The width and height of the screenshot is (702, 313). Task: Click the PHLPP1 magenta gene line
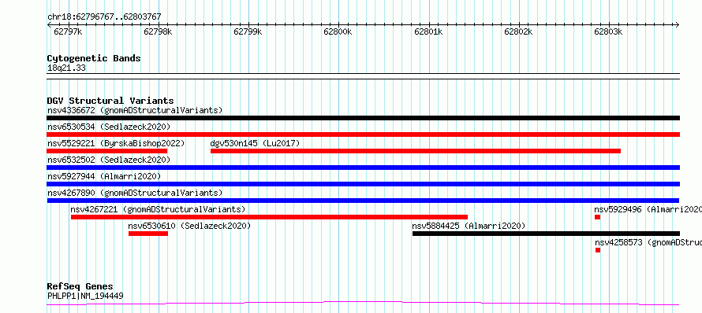(363, 304)
